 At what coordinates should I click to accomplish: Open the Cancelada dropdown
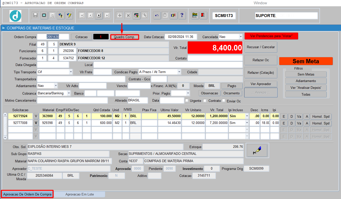(240, 37)
